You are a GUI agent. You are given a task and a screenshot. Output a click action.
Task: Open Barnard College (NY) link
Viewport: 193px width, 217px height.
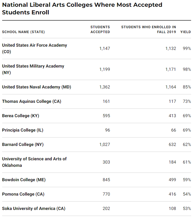tap(23, 145)
